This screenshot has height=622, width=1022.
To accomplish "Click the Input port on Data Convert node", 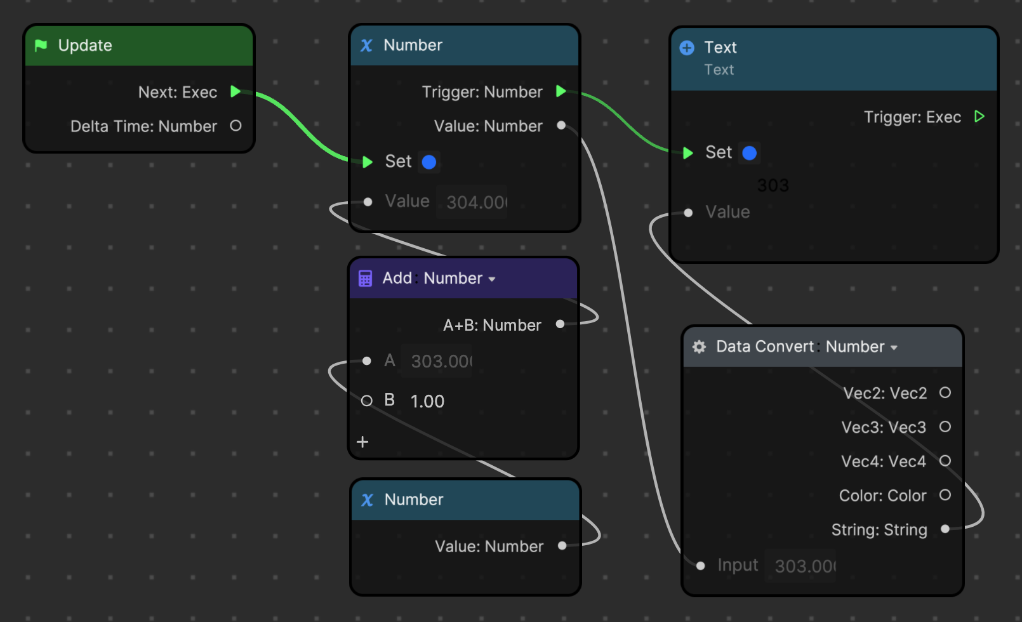I will 700,566.
